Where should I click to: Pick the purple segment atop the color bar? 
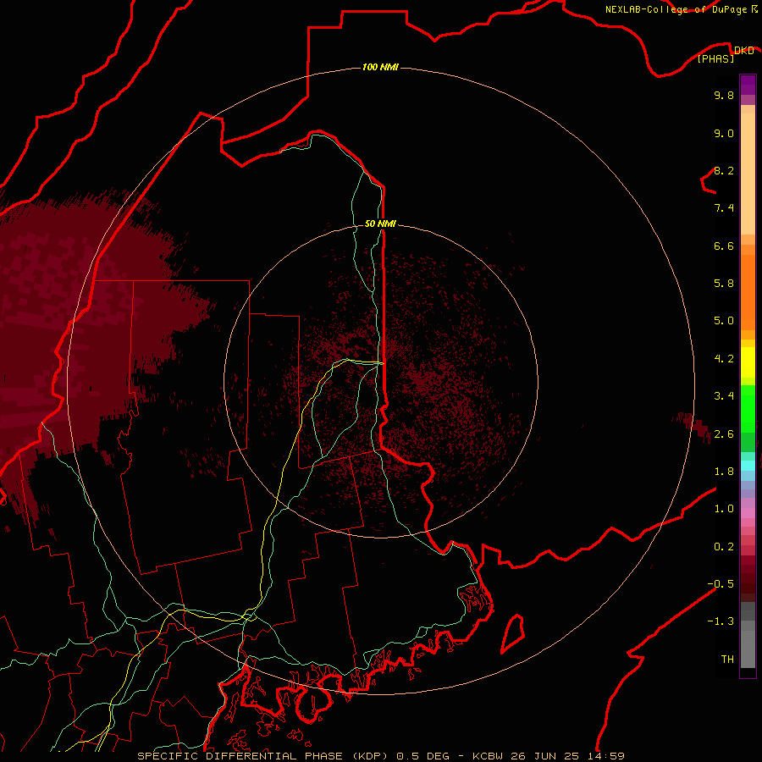coord(748,85)
